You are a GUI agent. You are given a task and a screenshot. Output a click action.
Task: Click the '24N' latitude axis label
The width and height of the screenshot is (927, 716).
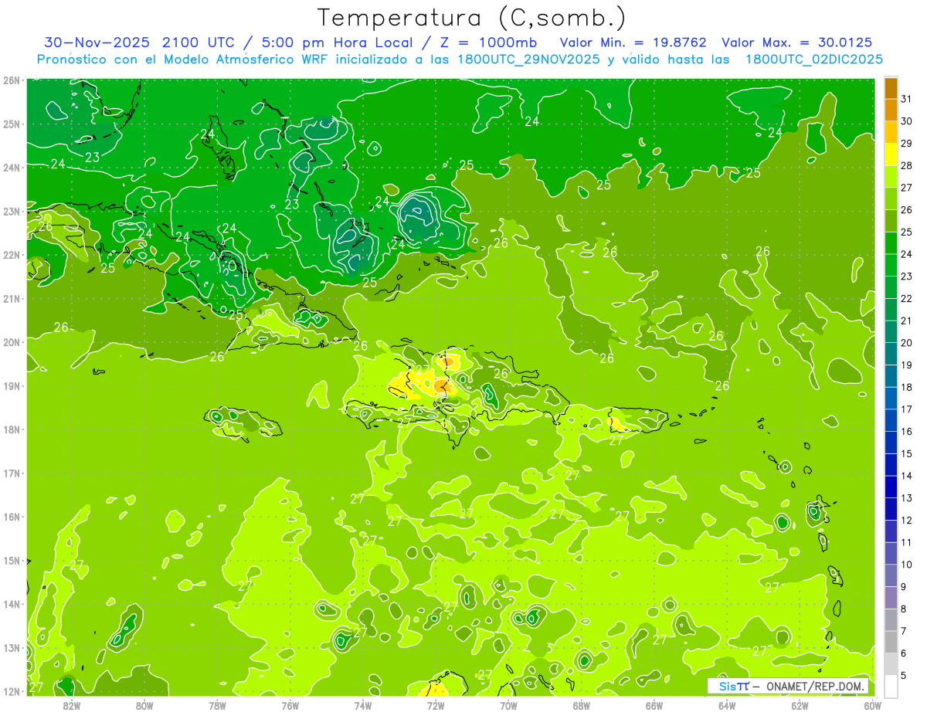point(12,168)
